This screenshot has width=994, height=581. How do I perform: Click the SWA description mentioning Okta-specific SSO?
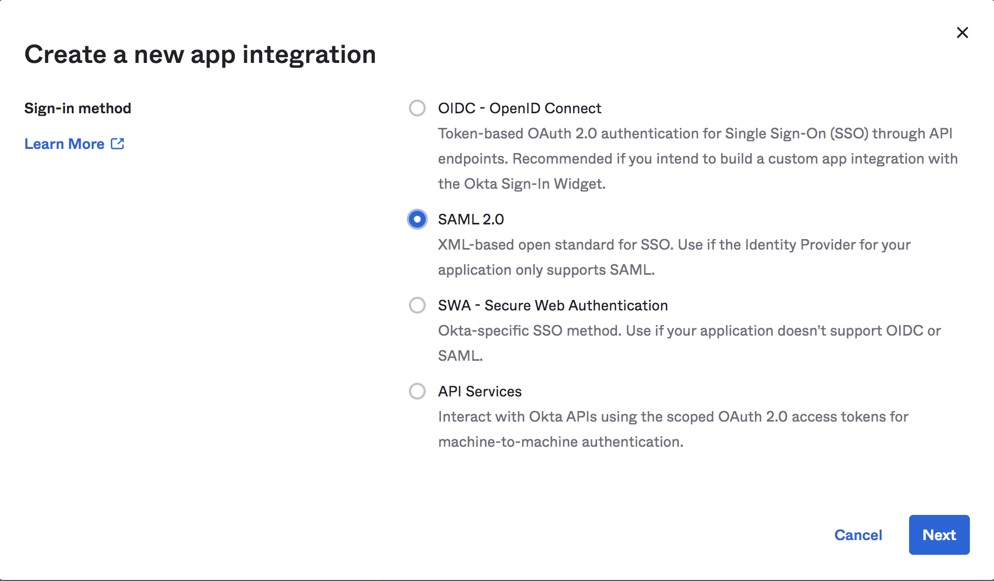[x=687, y=343]
